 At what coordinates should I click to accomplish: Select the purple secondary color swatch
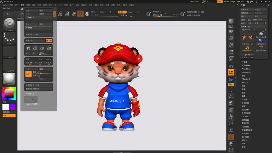tap(12, 107)
